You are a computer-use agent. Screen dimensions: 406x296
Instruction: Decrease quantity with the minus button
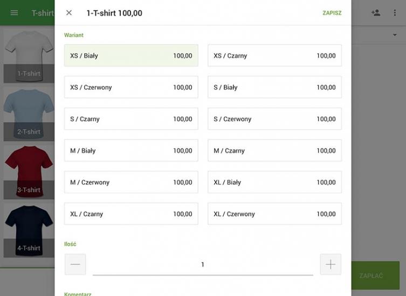[75, 264]
